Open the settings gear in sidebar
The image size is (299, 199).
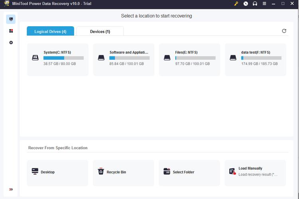(x=11, y=43)
